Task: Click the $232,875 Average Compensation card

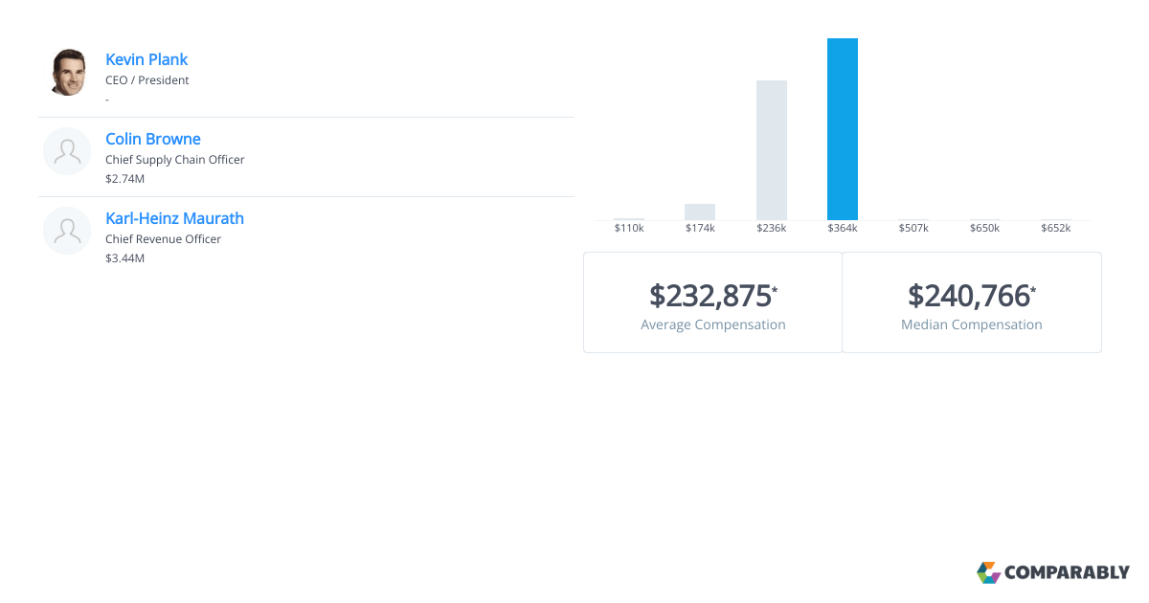Action: [713, 302]
